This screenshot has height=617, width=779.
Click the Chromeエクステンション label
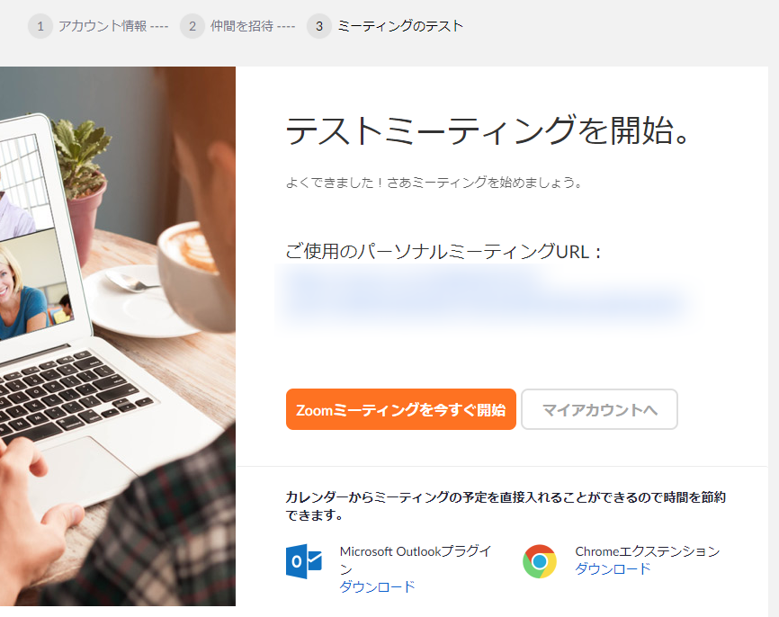click(x=648, y=551)
